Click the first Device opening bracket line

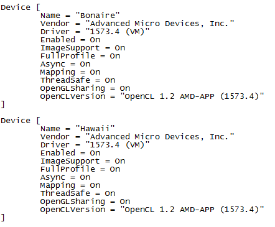(x=21, y=7)
